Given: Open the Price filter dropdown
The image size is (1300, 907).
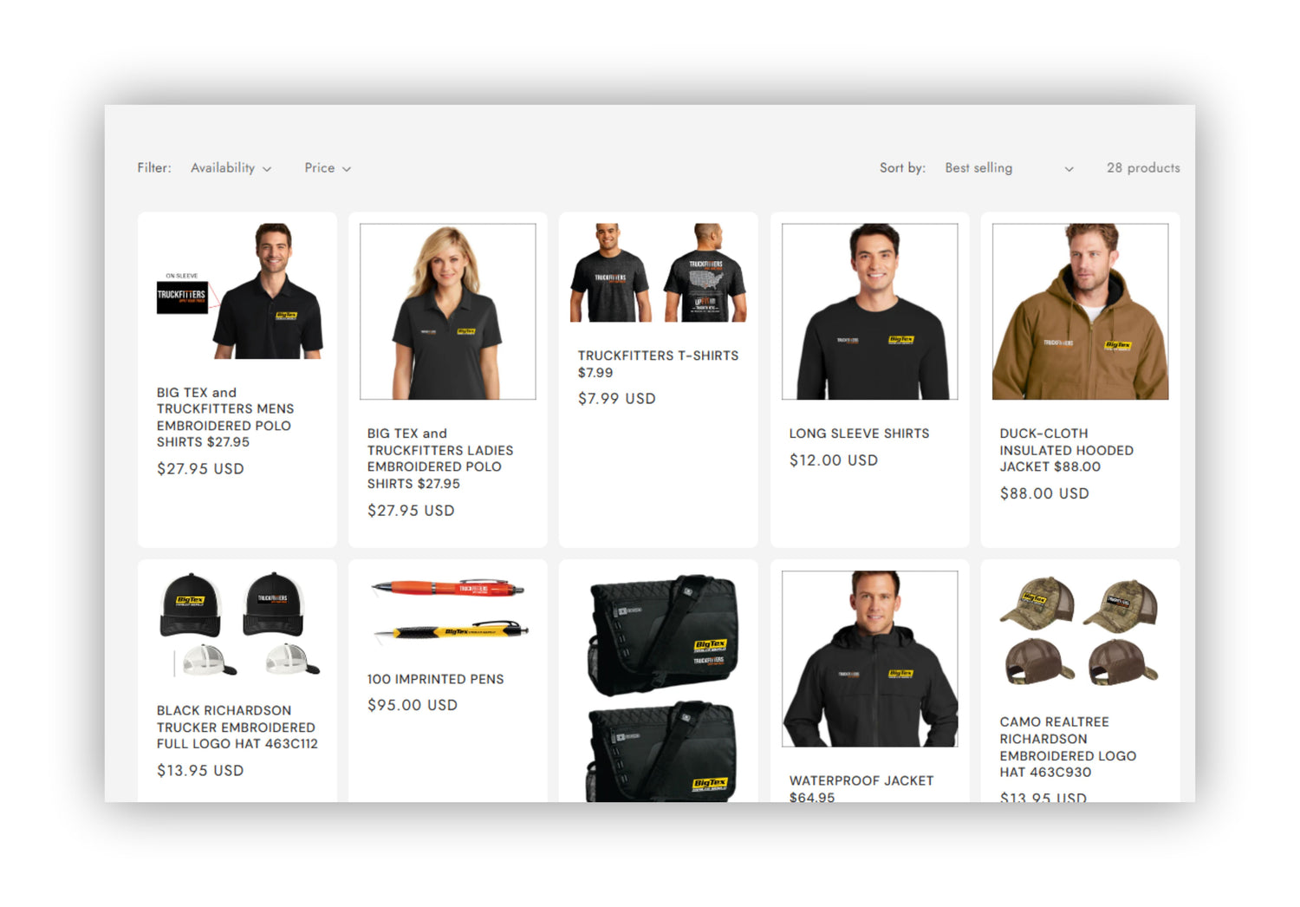Looking at the screenshot, I should (328, 168).
